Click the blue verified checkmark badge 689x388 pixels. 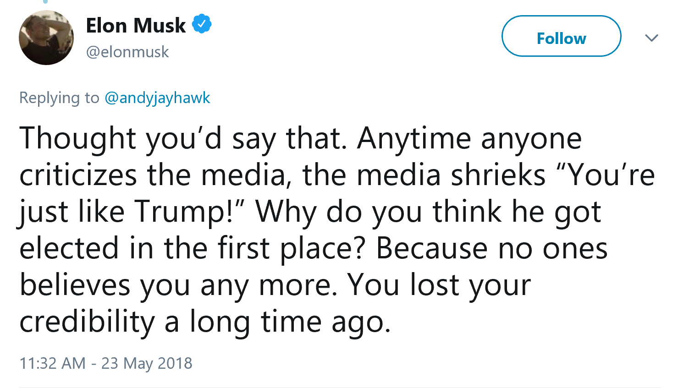pyautogui.click(x=202, y=24)
